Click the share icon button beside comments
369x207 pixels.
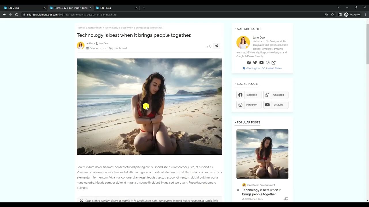[x=216, y=46]
